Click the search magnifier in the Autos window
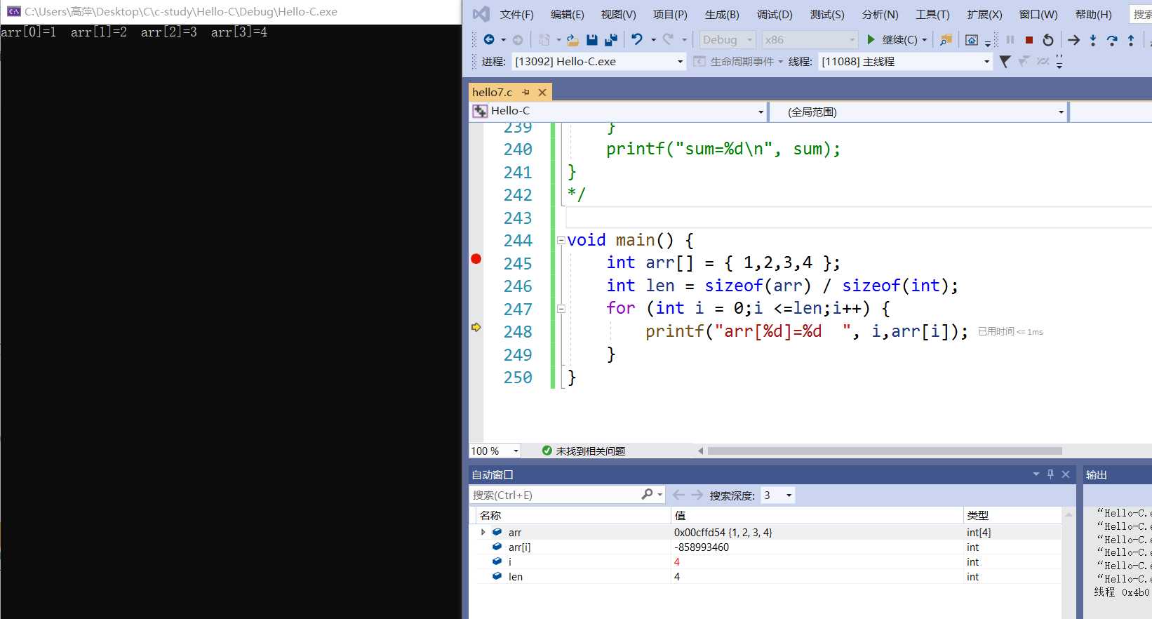This screenshot has height=619, width=1152. pos(647,495)
